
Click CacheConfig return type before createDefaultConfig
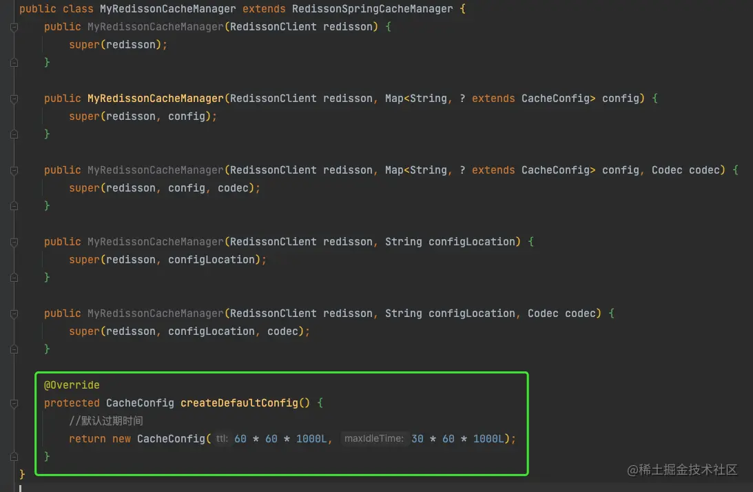140,402
